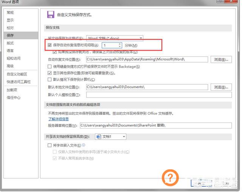Enable 不显示 Backstage checkbox

pos(50,67)
